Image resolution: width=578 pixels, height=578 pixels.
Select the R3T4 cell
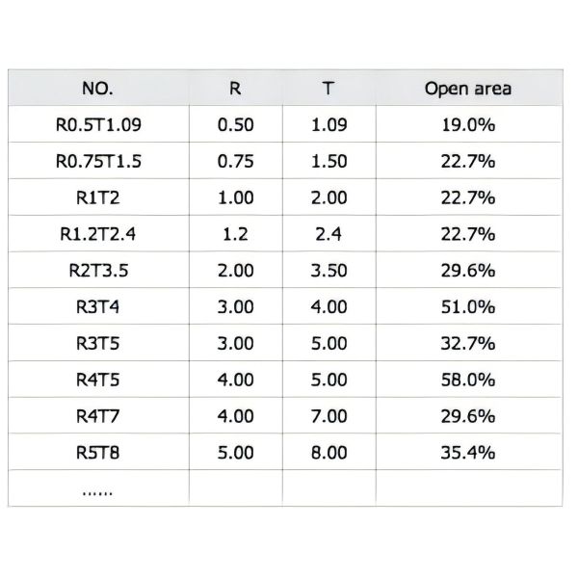tap(98, 307)
